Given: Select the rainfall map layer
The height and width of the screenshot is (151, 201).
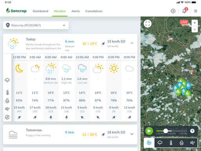Looking at the screenshot, I should coord(160,143).
